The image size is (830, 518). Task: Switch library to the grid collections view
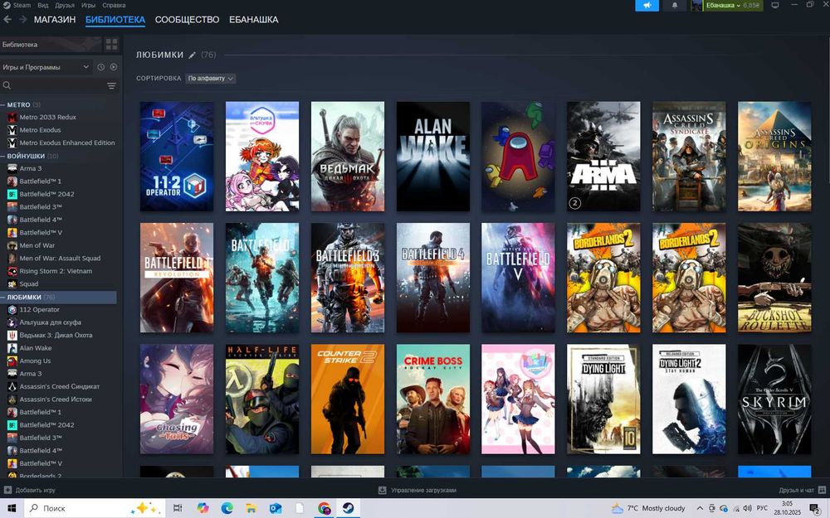[111, 45]
